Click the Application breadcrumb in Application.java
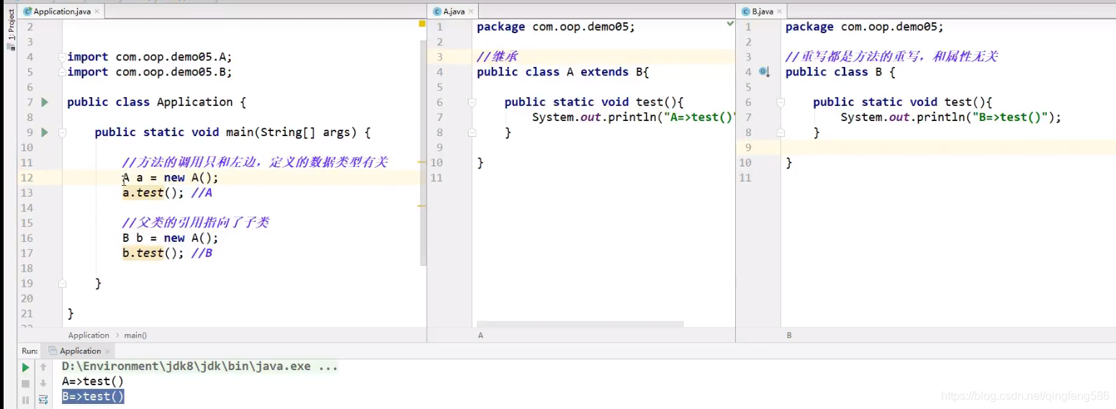This screenshot has width=1116, height=409. (x=89, y=336)
